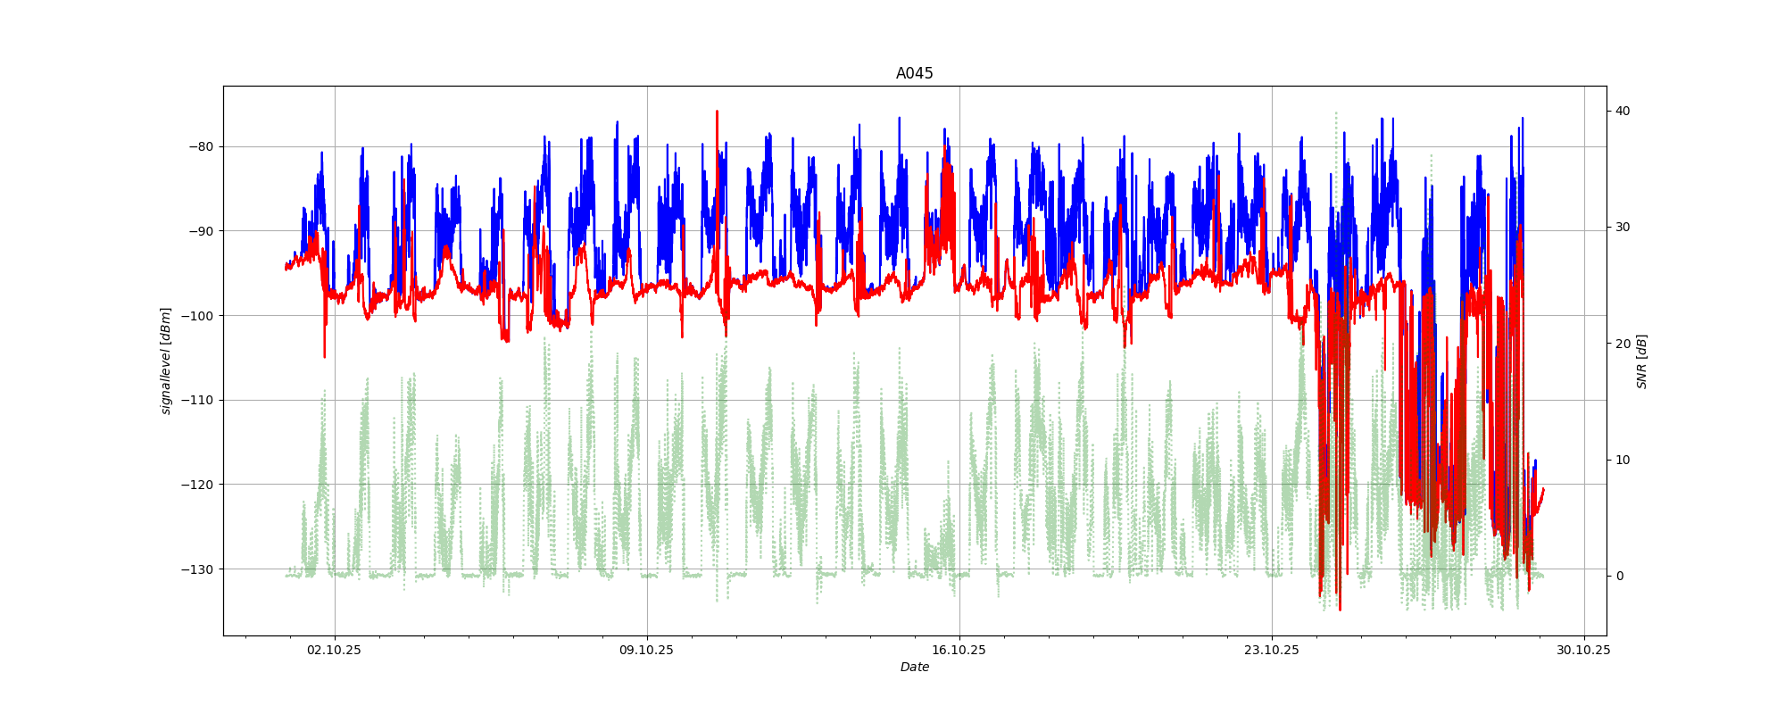Click the 09.10.25 date tick label

(646, 650)
